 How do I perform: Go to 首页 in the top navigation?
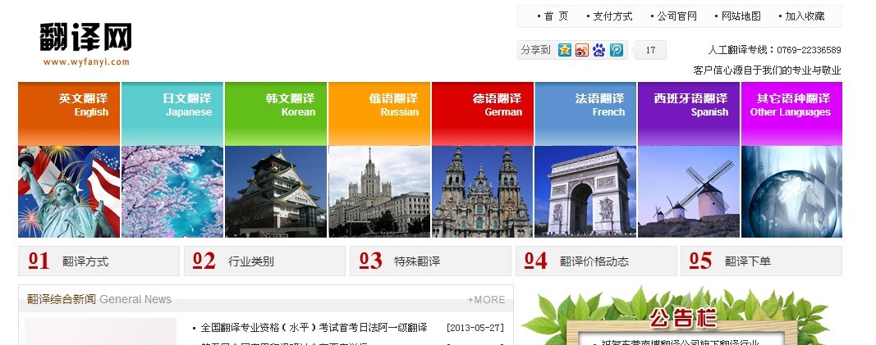[x=555, y=16]
